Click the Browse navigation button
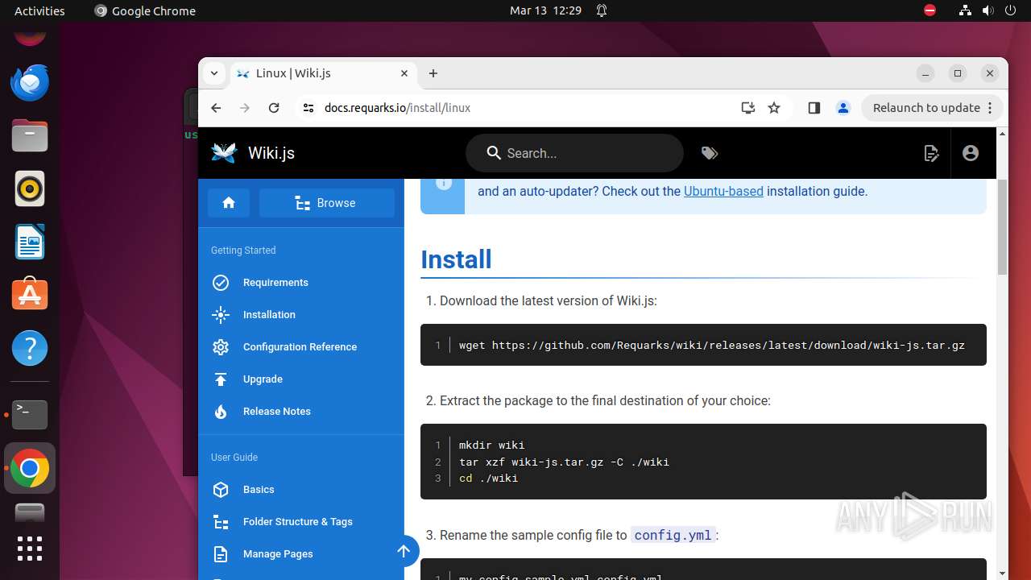 (327, 203)
